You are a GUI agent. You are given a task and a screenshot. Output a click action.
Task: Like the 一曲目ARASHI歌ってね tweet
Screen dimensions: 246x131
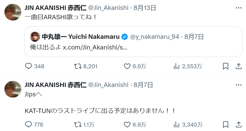coord(127,66)
